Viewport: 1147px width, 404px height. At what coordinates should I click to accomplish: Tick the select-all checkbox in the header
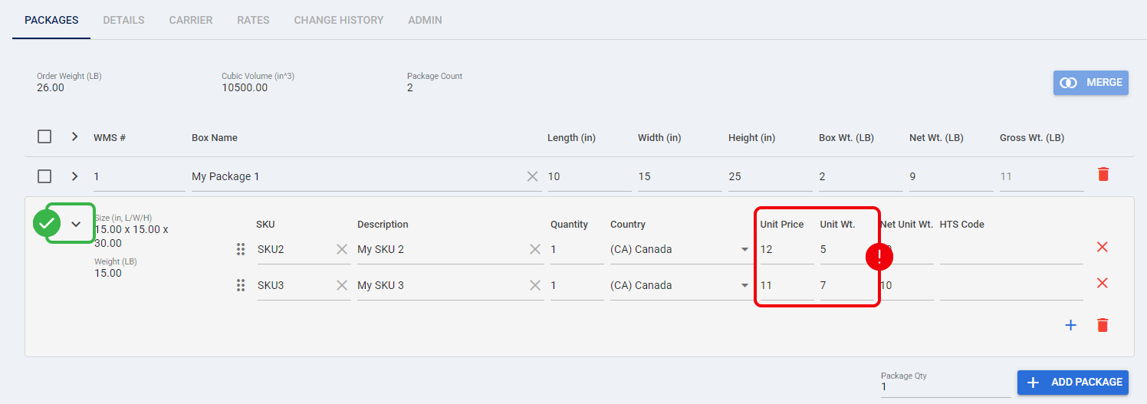click(x=44, y=136)
